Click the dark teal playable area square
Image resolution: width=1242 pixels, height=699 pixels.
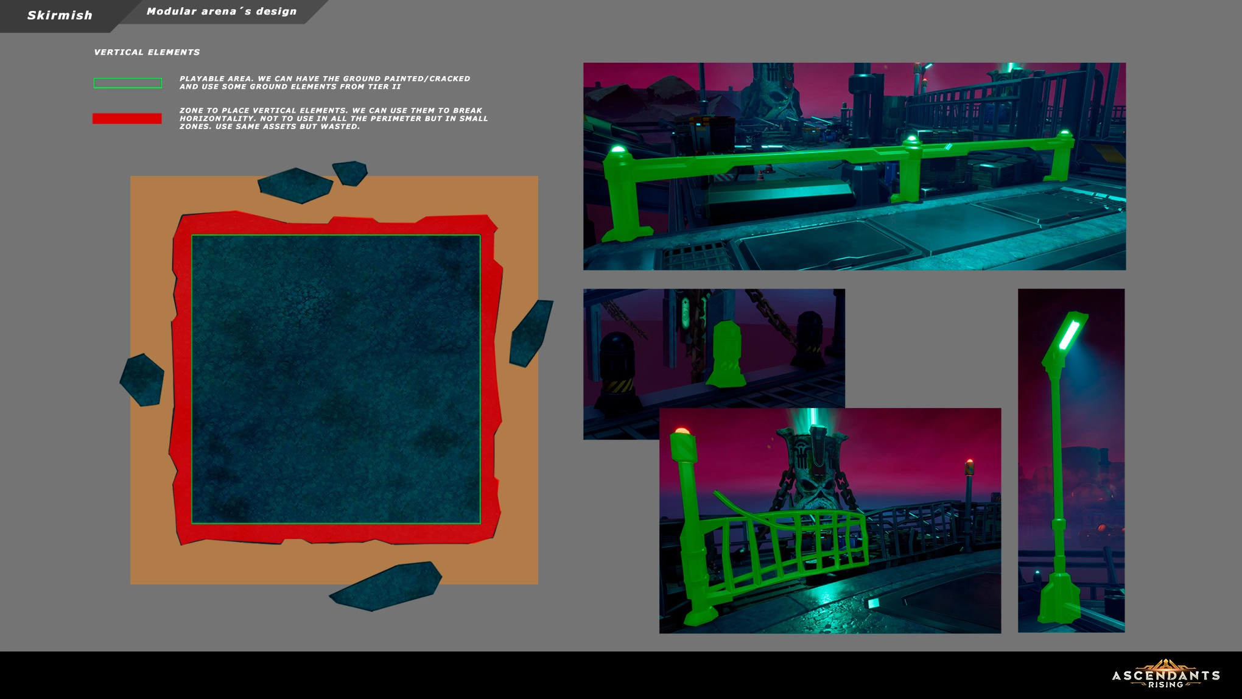coord(335,379)
